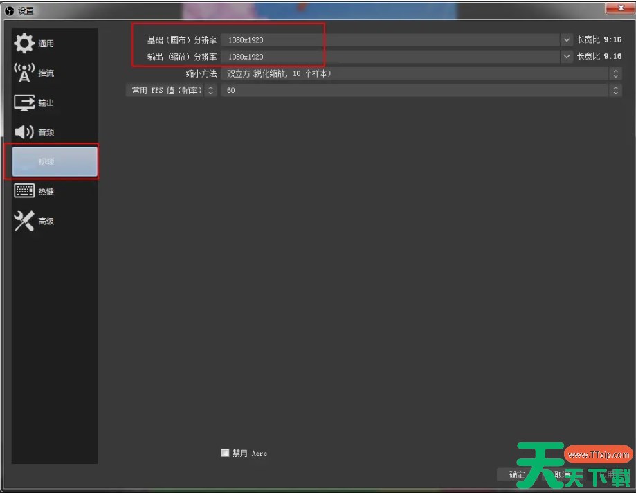Screen dimensions: 636x493
Task: Select the 音频 (Audio) speaker icon
Action: point(24,132)
